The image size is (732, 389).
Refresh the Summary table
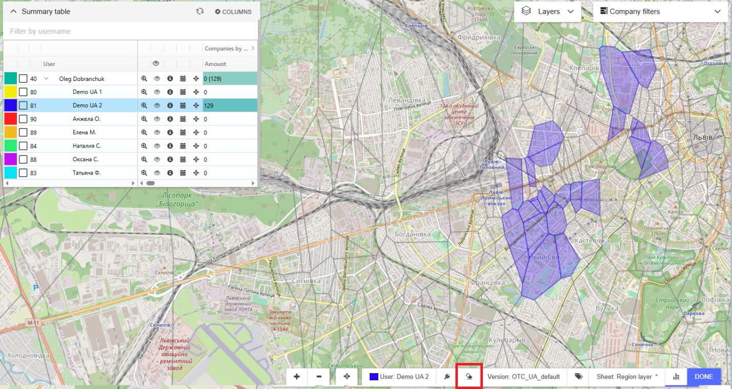click(x=200, y=11)
